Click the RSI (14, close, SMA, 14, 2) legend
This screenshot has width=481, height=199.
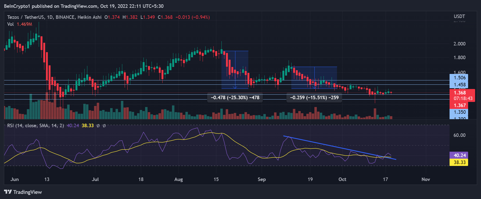coord(35,126)
